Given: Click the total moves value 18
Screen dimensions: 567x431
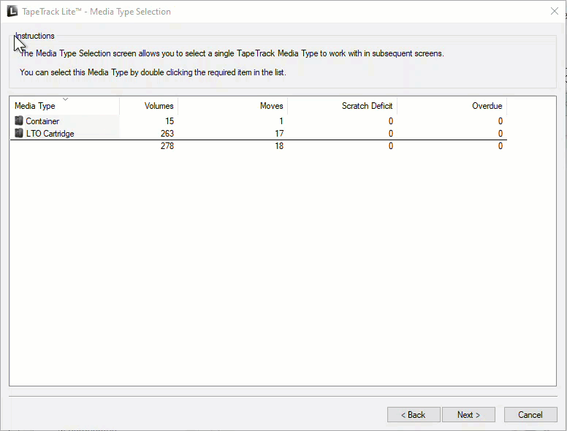Looking at the screenshot, I should (x=279, y=145).
